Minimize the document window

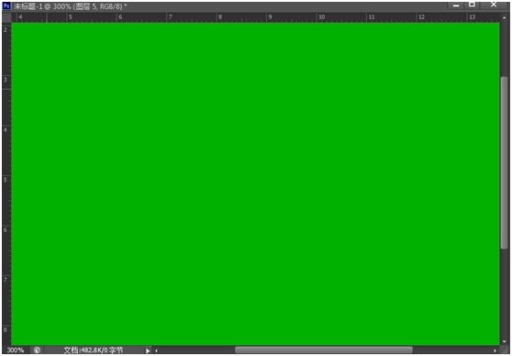point(456,6)
